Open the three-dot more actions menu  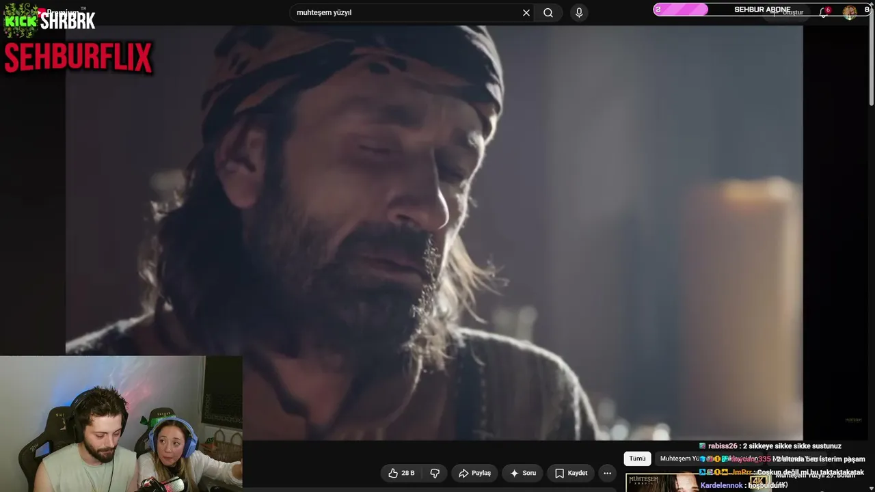[607, 473]
